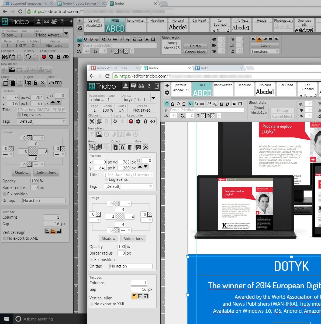Open the chat messages icon in front Triobo header
Image resolution: width=321 pixels, height=324 pixels.
[x=133, y=86]
